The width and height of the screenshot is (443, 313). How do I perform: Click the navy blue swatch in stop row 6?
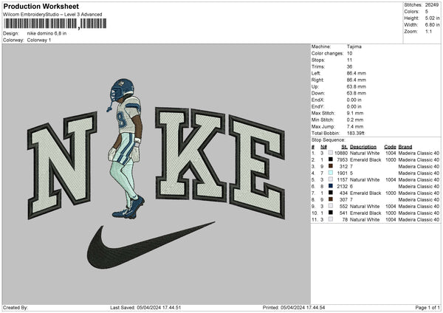(x=331, y=186)
